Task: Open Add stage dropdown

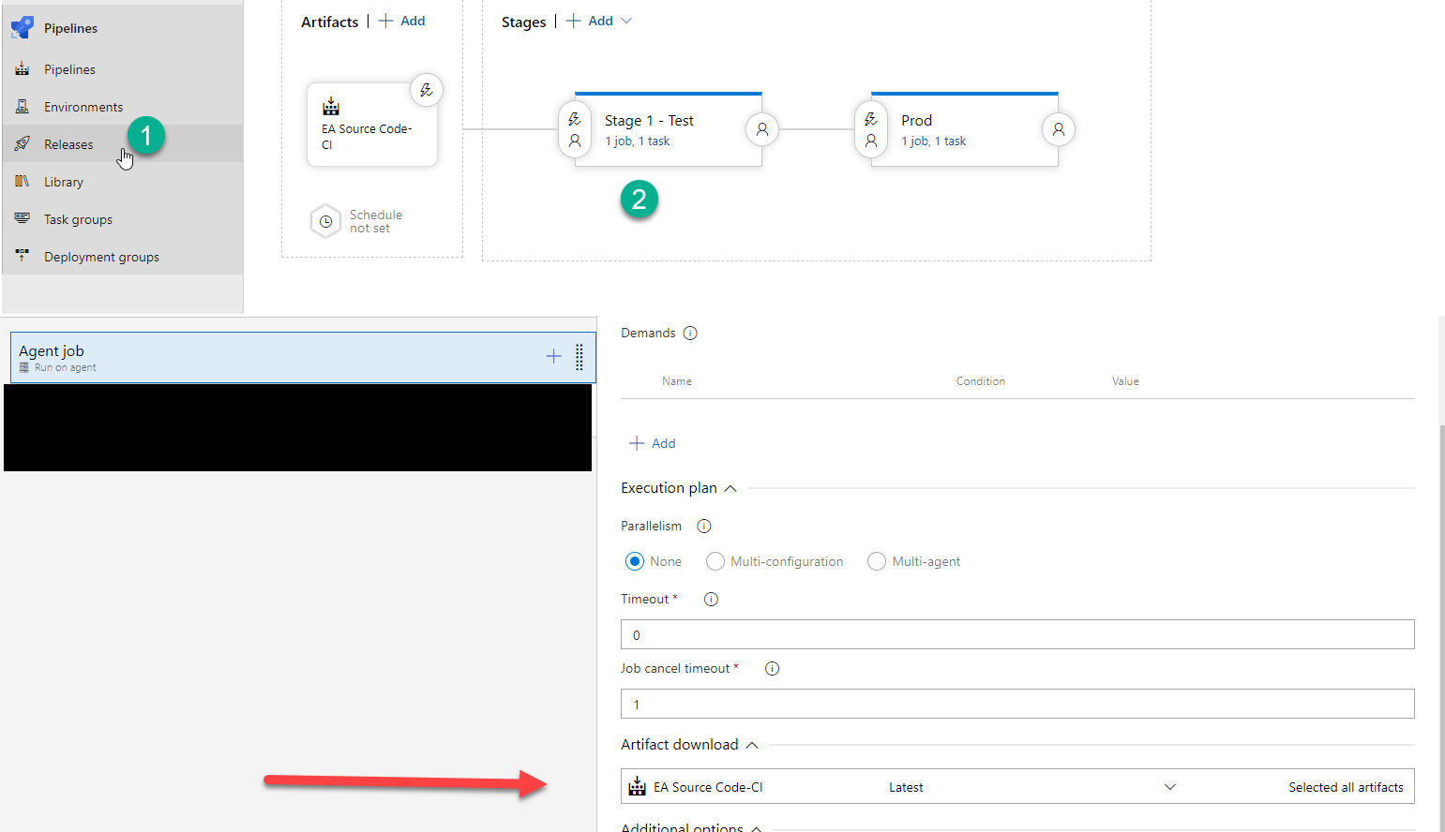Action: pyautogui.click(x=599, y=21)
